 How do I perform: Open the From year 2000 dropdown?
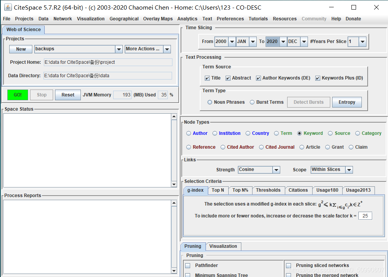(232, 41)
